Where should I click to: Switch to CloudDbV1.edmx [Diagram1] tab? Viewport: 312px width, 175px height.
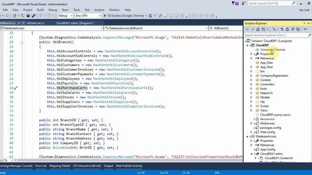pyautogui.click(x=75, y=23)
